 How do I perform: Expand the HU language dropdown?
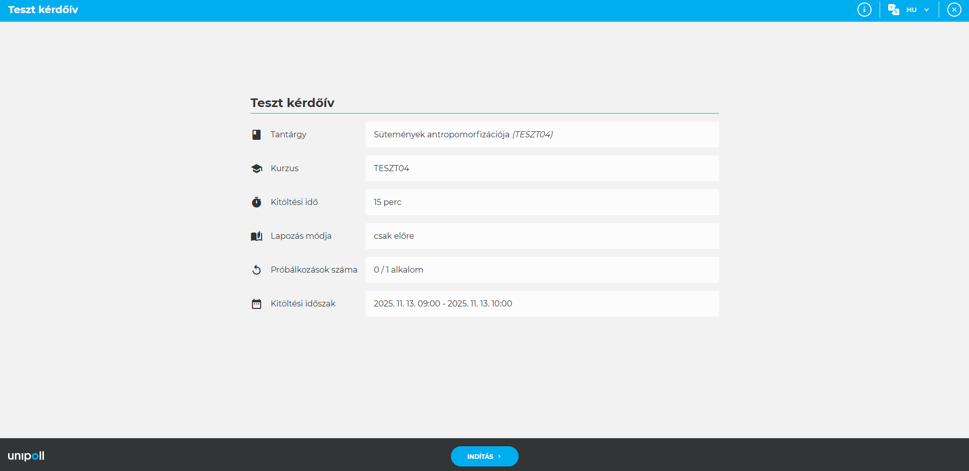[x=917, y=10]
